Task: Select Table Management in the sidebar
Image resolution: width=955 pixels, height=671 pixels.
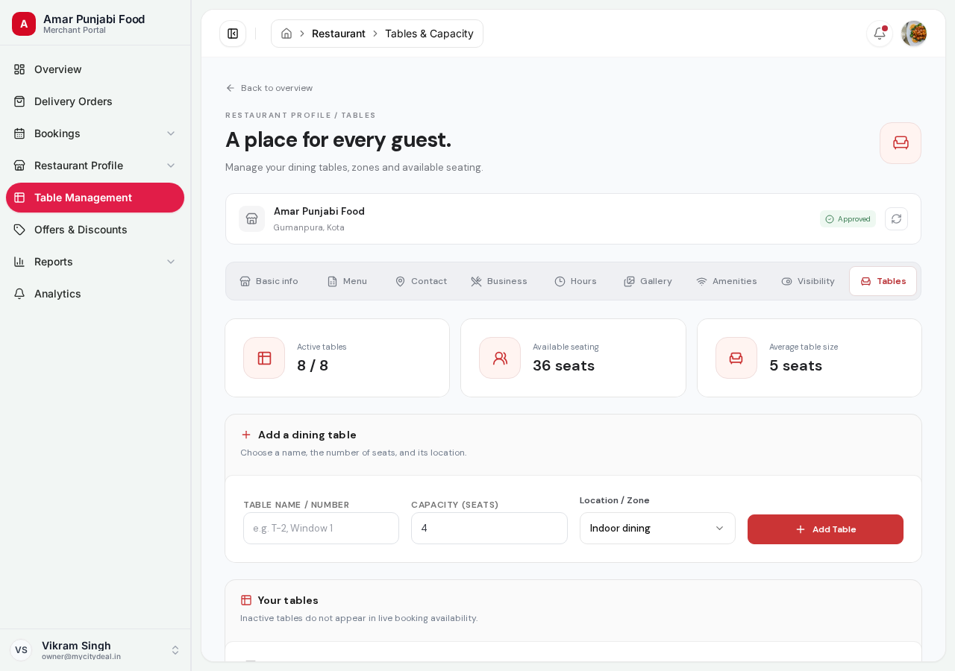Action: pos(95,198)
